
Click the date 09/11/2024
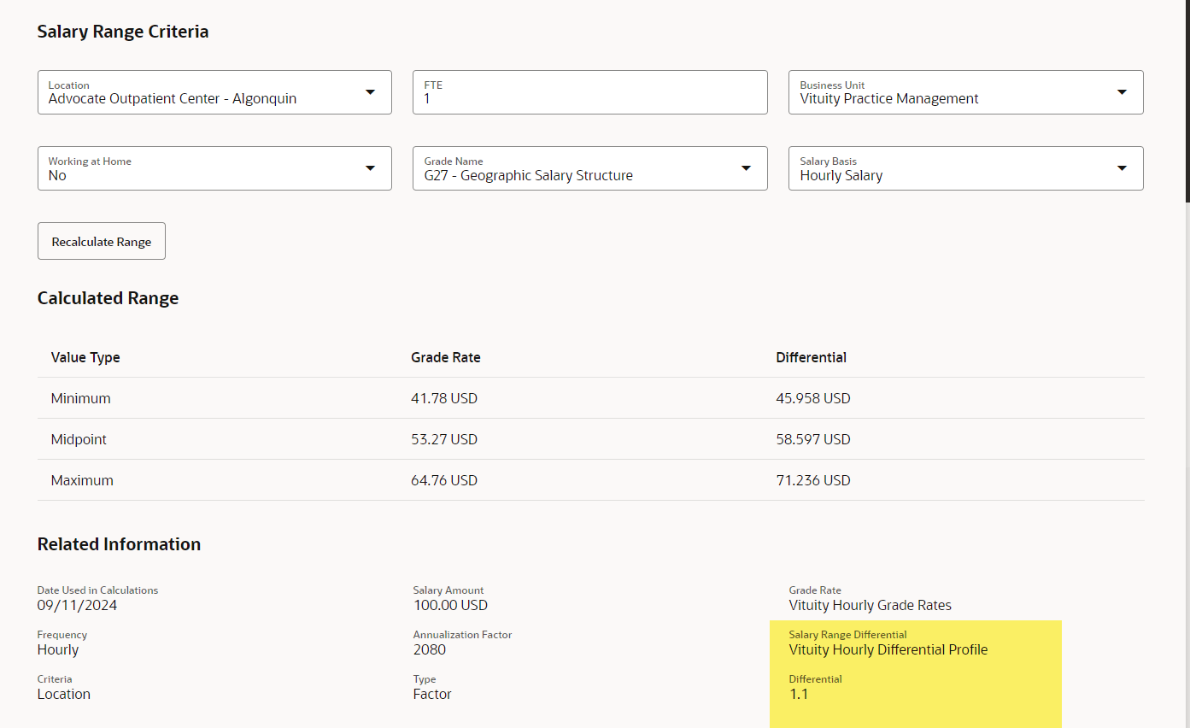click(x=77, y=605)
